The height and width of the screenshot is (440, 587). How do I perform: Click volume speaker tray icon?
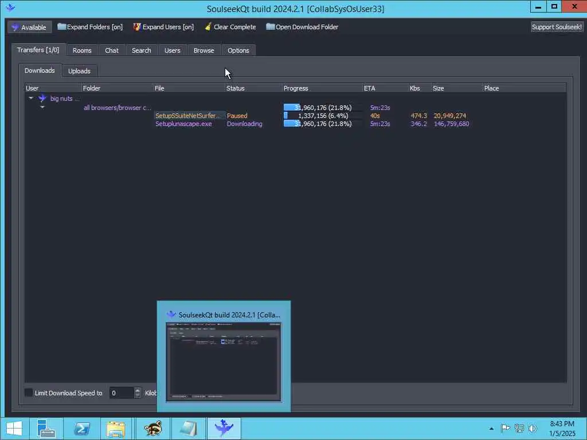[533, 428]
